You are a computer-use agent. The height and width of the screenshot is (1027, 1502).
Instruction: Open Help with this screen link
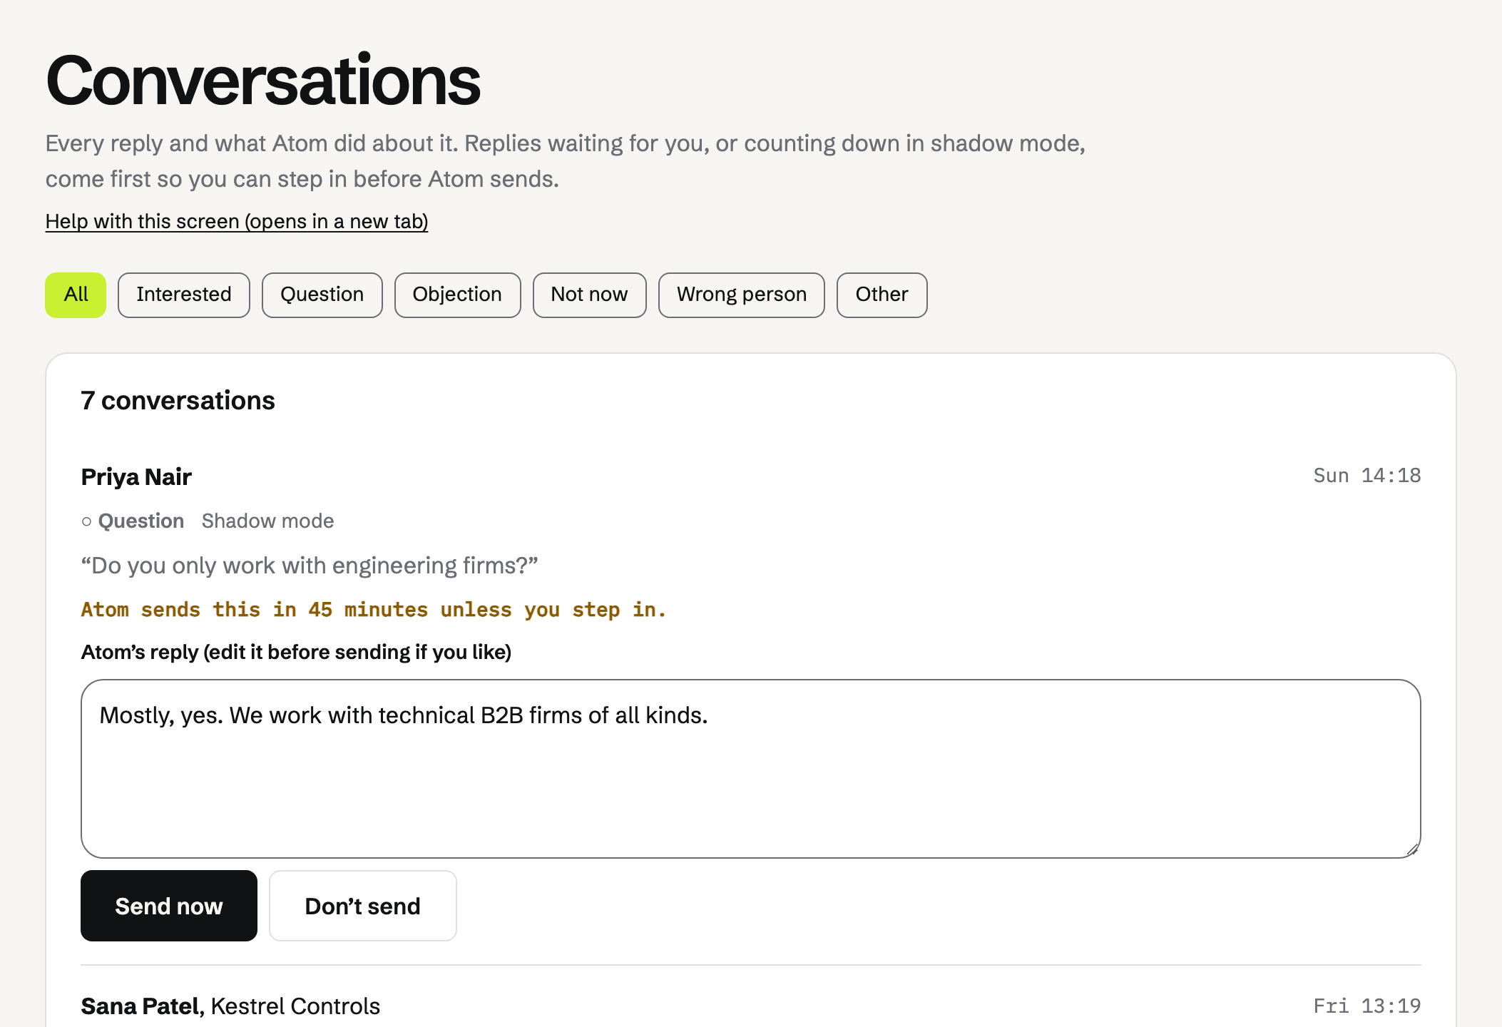pyautogui.click(x=237, y=221)
